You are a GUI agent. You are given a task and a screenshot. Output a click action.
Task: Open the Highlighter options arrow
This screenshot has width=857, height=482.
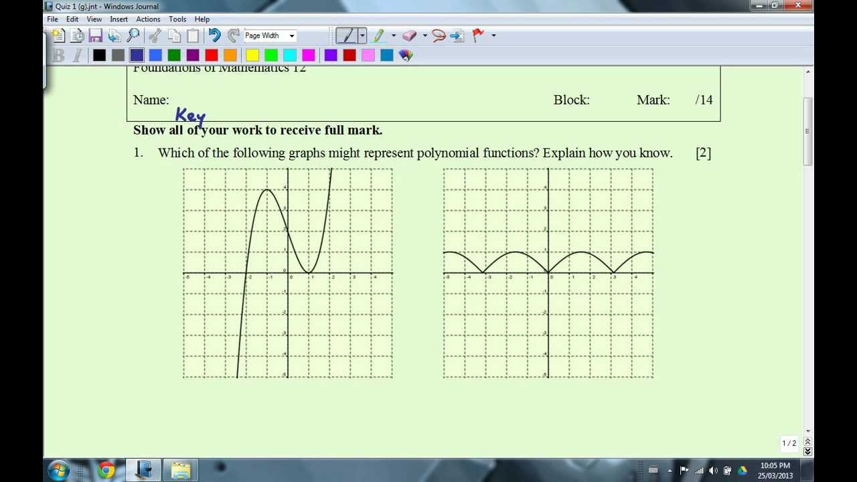point(394,35)
